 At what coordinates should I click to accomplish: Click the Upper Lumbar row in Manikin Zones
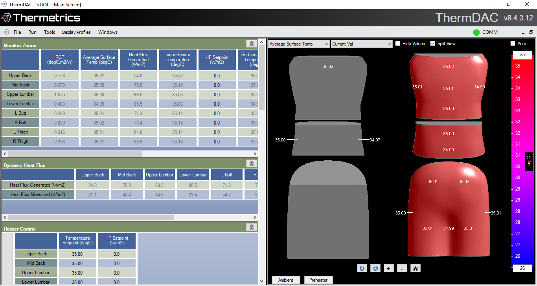pyautogui.click(x=20, y=94)
